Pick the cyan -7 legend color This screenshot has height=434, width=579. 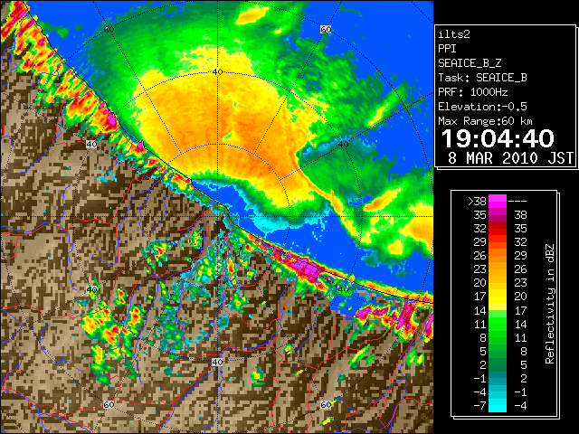point(498,405)
